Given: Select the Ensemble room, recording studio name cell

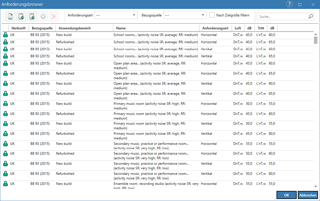Looking at the screenshot, I should [156, 185].
